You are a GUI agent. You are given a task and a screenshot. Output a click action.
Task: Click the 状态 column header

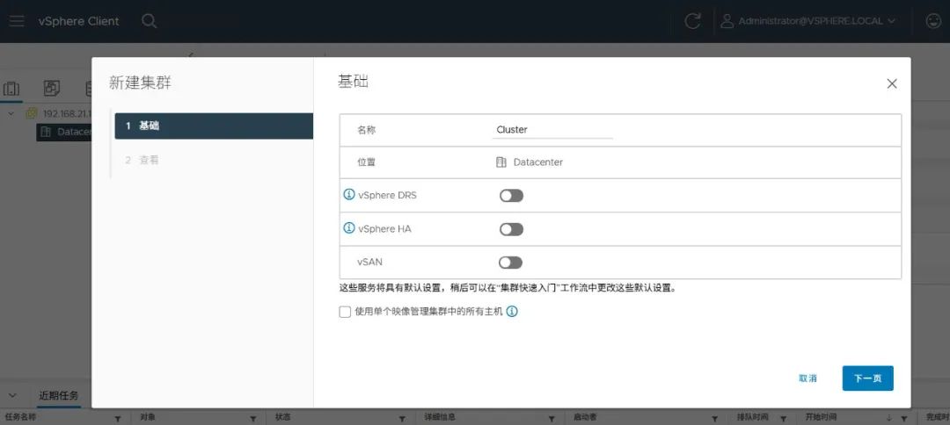click(283, 417)
